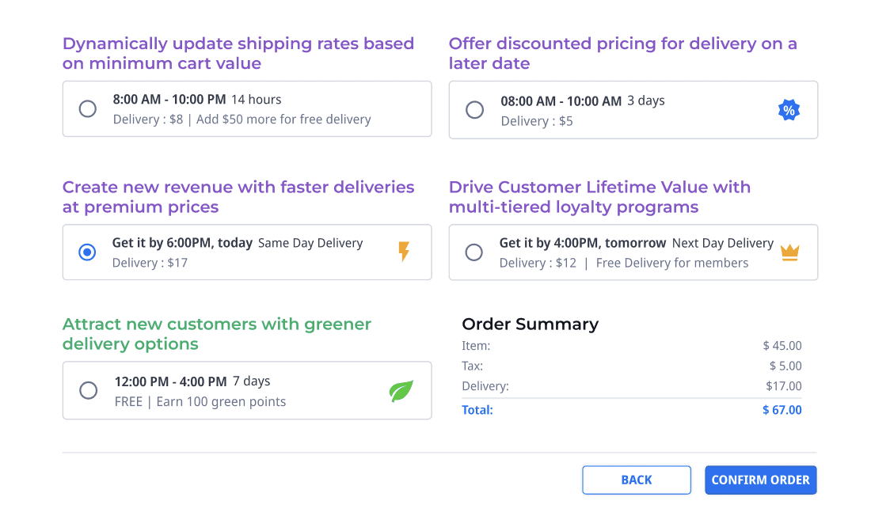The height and width of the screenshot is (516, 871).
Task: Click the 'Get it by 6:00PM, today' label
Action: (182, 243)
